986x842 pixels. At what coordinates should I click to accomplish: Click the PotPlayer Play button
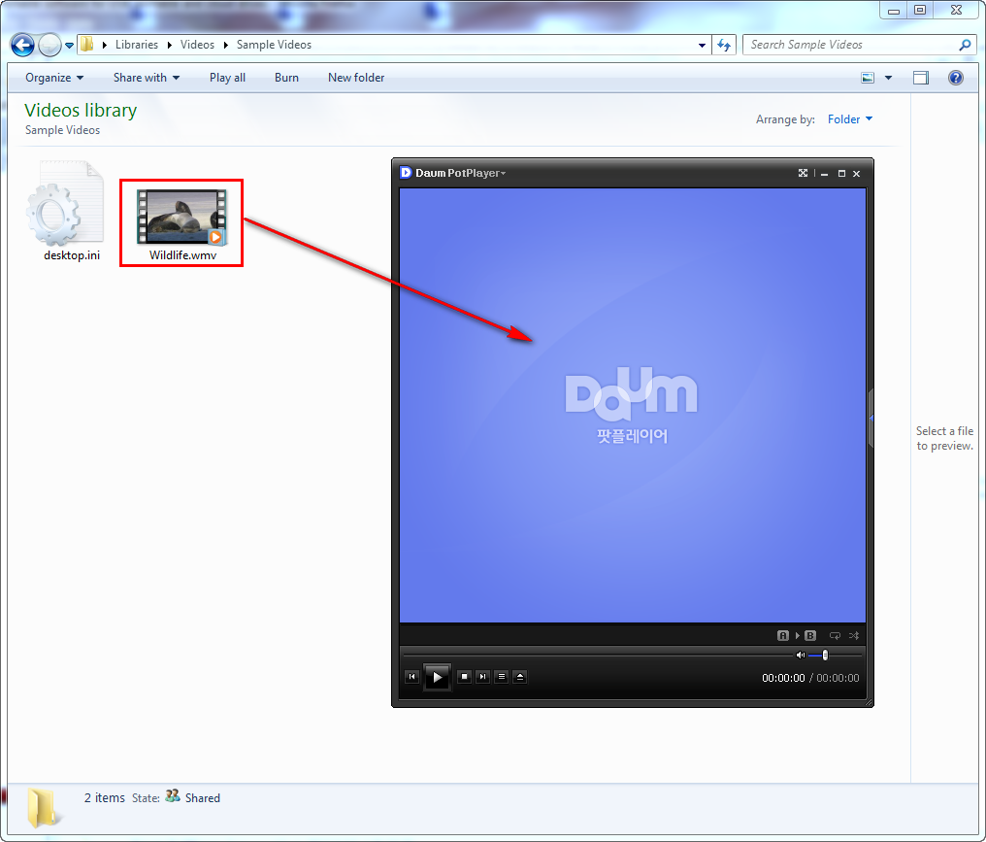[x=437, y=678]
